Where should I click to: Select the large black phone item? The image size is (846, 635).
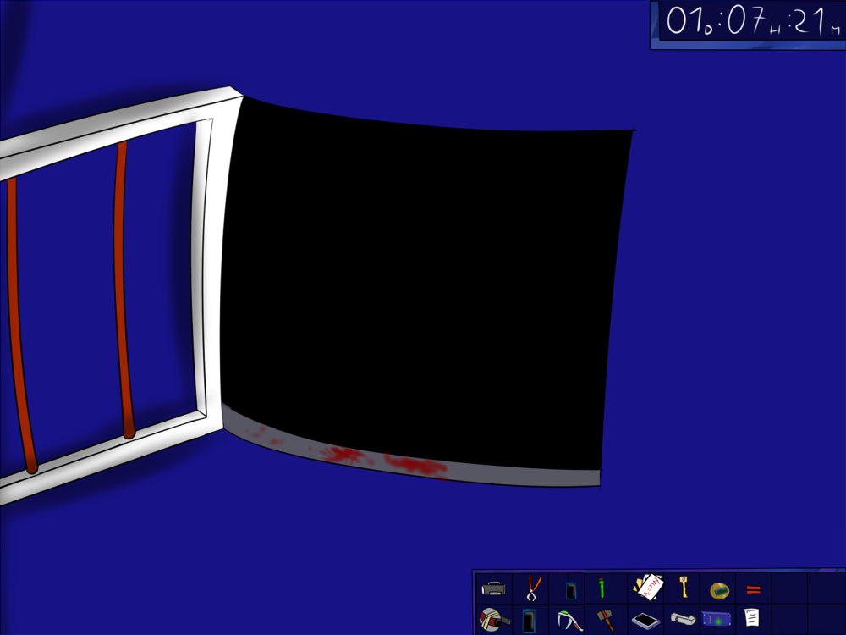click(530, 621)
